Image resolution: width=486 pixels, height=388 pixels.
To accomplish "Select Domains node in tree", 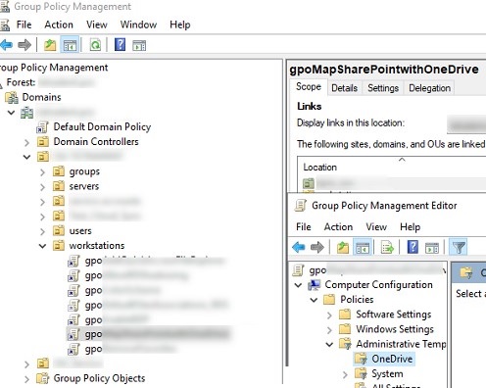I will click(x=41, y=97).
